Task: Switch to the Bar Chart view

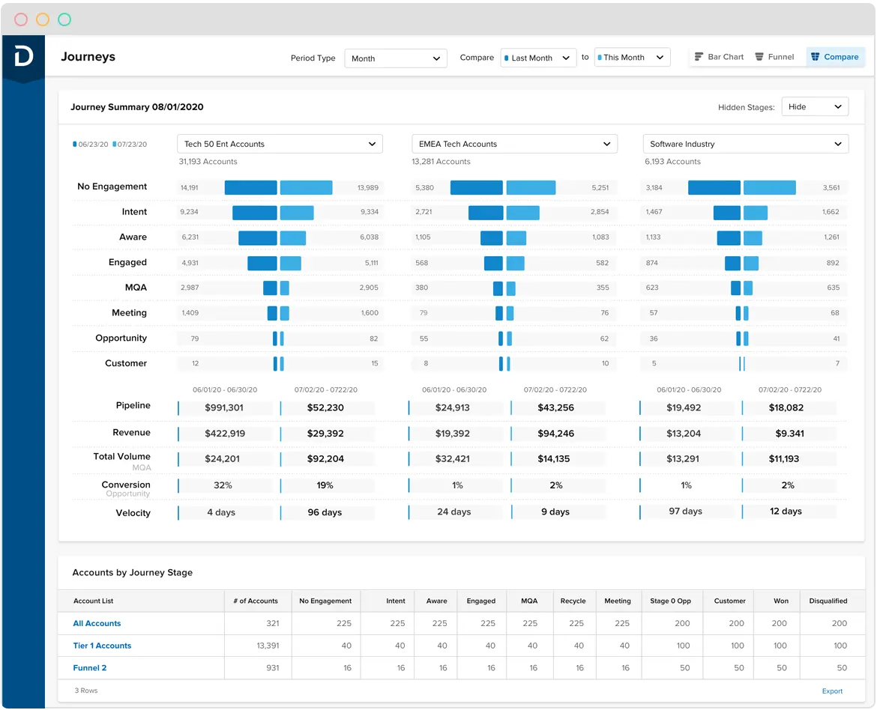Action: click(718, 56)
